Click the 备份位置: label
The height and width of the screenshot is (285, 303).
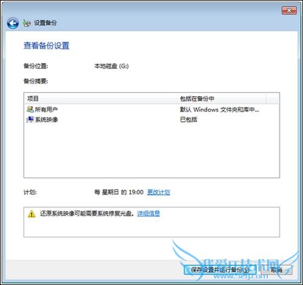click(x=36, y=66)
